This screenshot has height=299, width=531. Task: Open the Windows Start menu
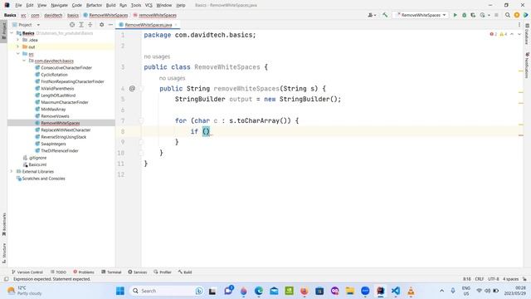pos(120,291)
